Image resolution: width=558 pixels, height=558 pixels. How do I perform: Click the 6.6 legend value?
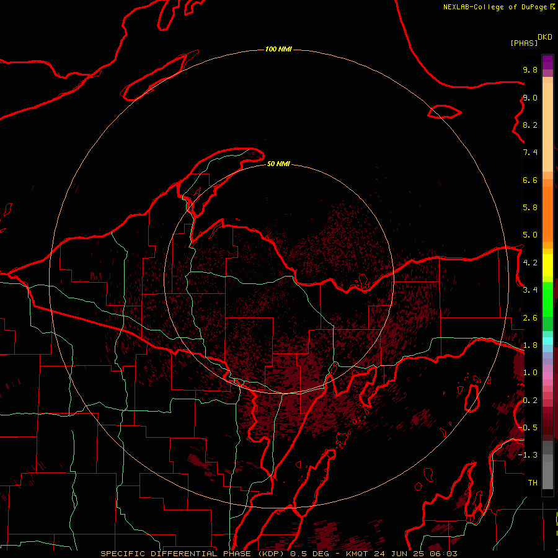pos(530,180)
